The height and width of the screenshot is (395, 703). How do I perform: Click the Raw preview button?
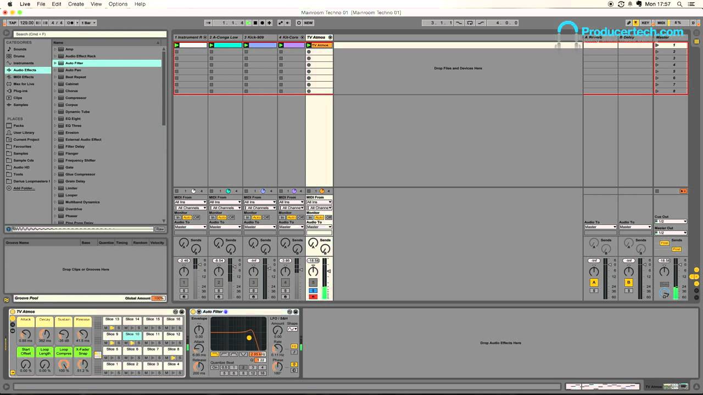(160, 229)
